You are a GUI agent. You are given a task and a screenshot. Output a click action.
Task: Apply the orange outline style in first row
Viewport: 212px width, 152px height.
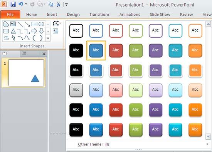[x=195, y=31]
